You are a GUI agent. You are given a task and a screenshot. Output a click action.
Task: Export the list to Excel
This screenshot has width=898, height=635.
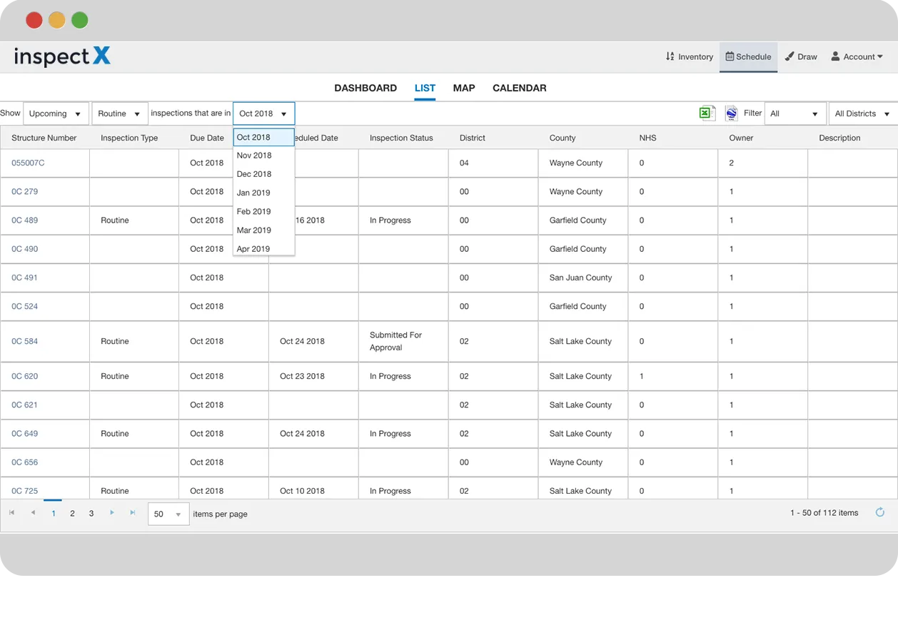pos(707,113)
